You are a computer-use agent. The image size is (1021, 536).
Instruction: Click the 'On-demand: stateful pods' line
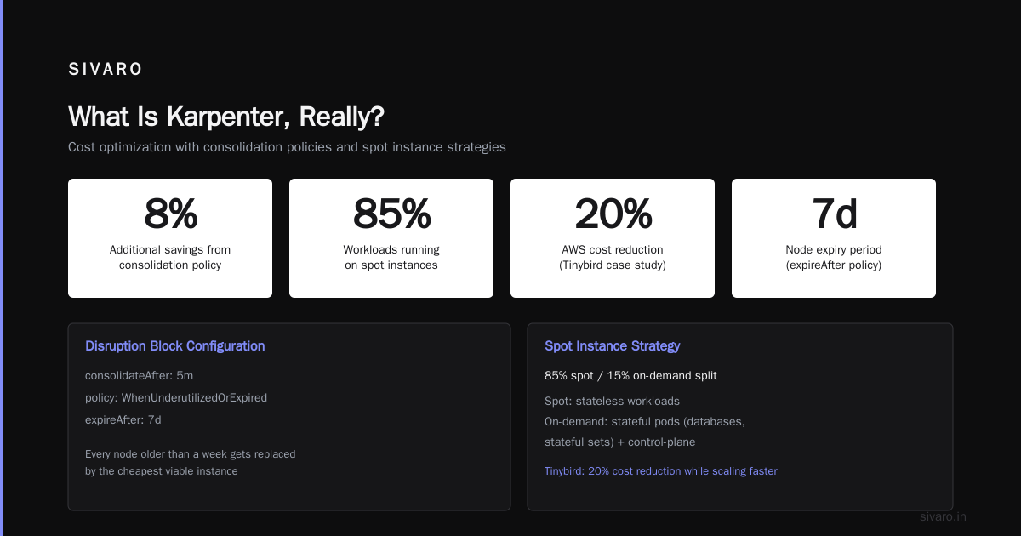tap(645, 432)
